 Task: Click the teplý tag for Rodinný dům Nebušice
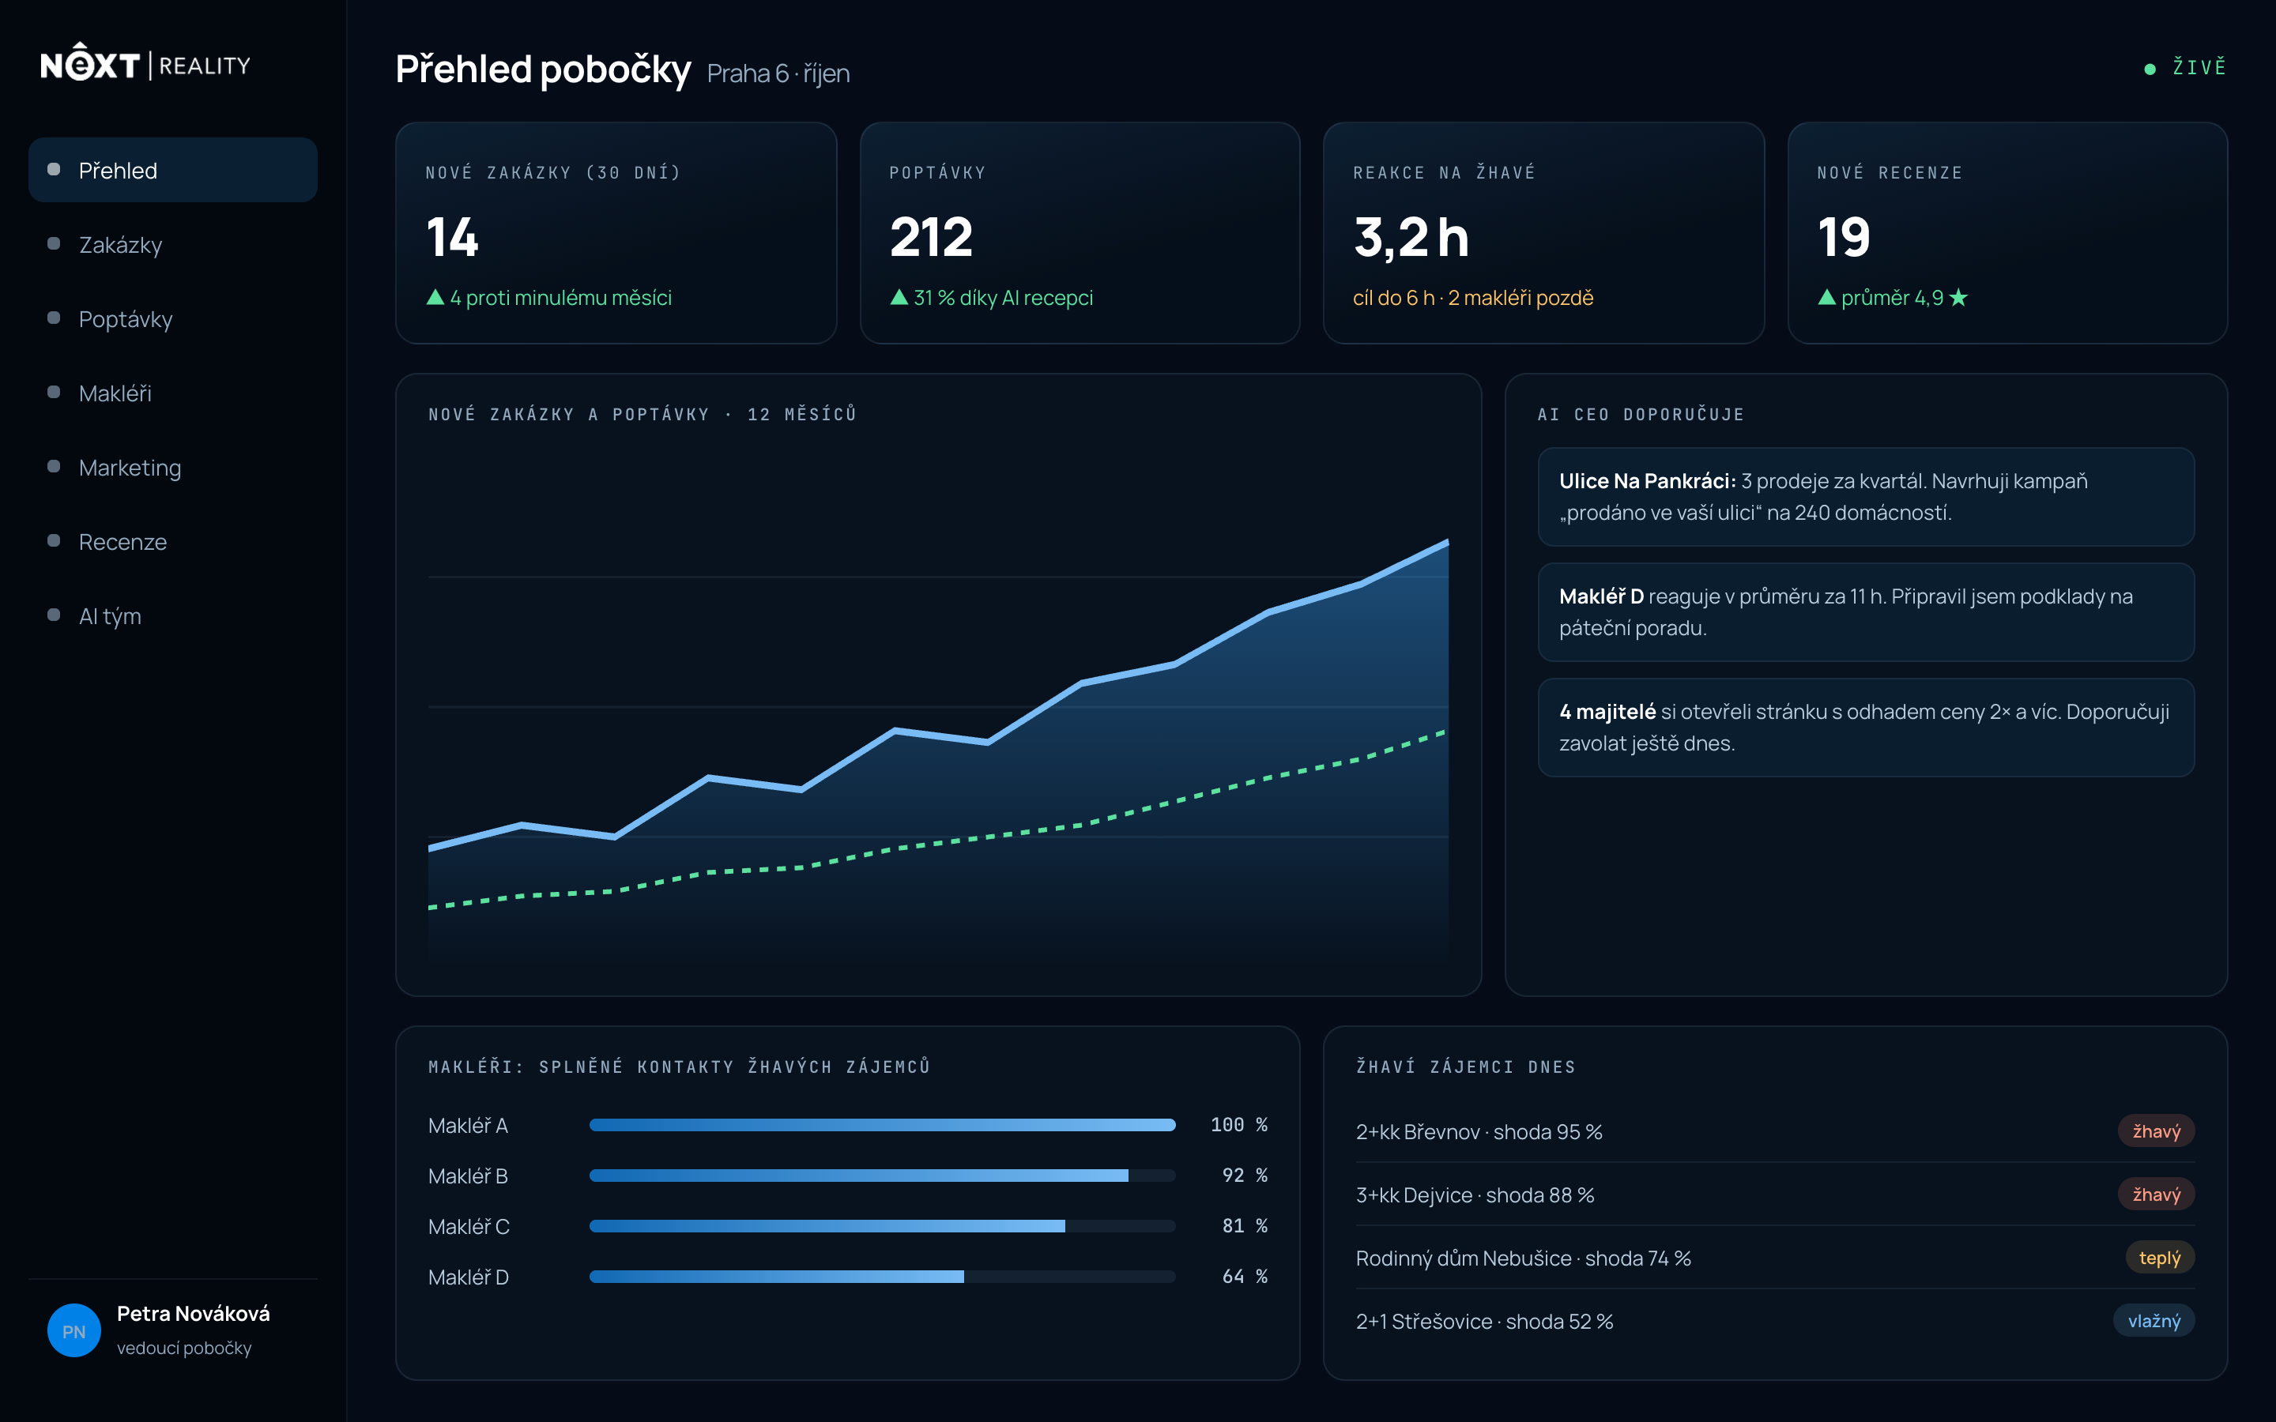point(2159,1258)
